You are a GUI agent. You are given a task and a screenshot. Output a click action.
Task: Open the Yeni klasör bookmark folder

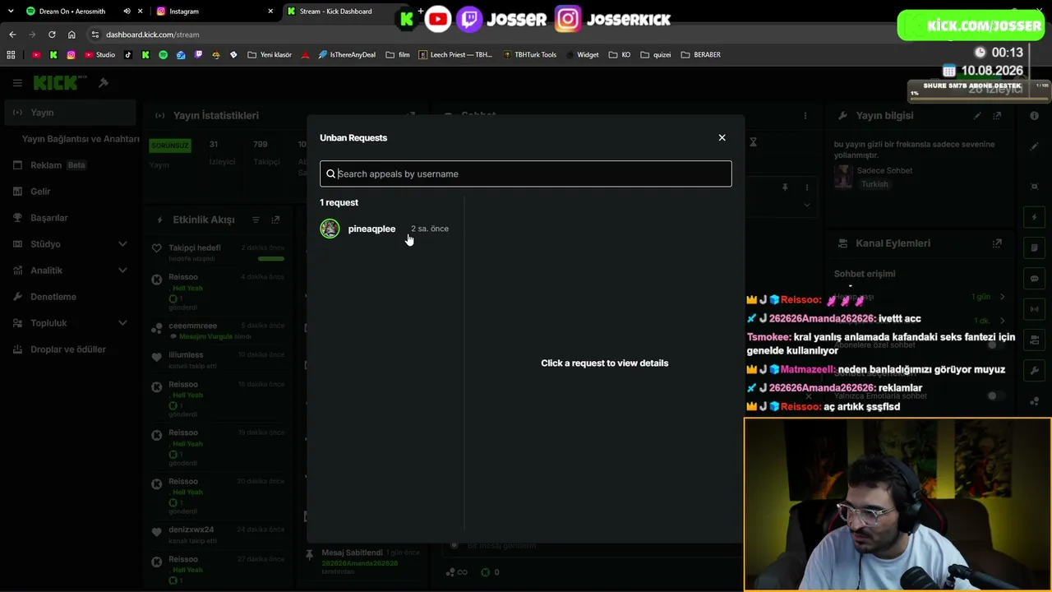pyautogui.click(x=269, y=55)
